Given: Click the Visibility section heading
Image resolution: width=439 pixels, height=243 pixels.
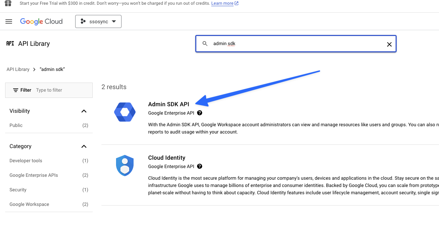Looking at the screenshot, I should click(x=20, y=111).
